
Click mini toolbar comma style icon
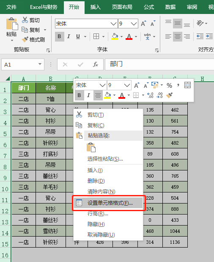tap(178, 86)
